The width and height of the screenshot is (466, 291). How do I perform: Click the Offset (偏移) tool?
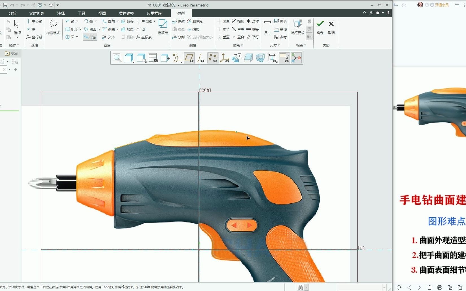click(x=127, y=21)
